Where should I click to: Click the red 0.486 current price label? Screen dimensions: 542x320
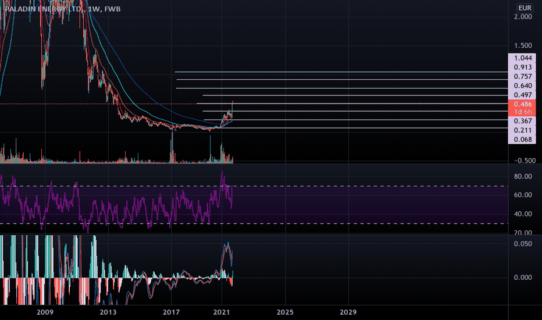(x=522, y=104)
